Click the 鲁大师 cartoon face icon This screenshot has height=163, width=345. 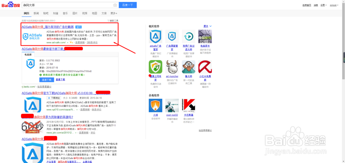189,67
